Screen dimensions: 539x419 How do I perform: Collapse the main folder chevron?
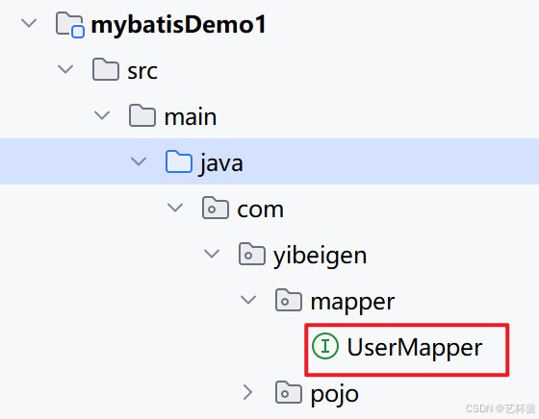pos(102,115)
